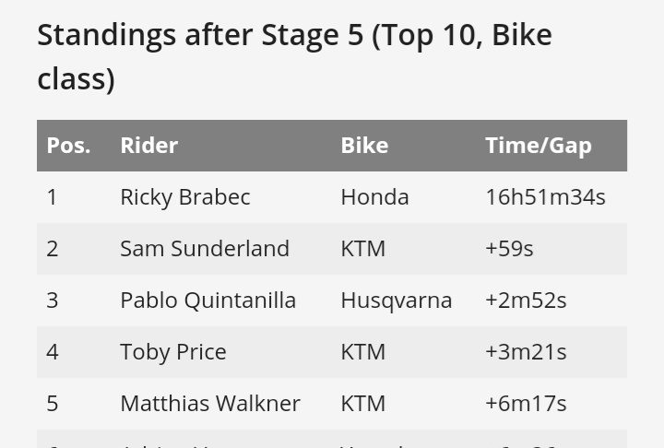Viewport: 664px width, 448px height.
Task: Select rider Sam Sunderland
Action: 204,249
